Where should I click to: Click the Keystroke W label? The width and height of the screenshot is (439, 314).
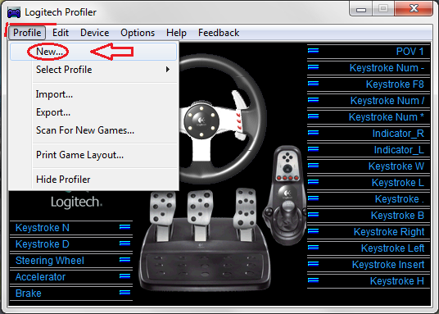pyautogui.click(x=396, y=166)
